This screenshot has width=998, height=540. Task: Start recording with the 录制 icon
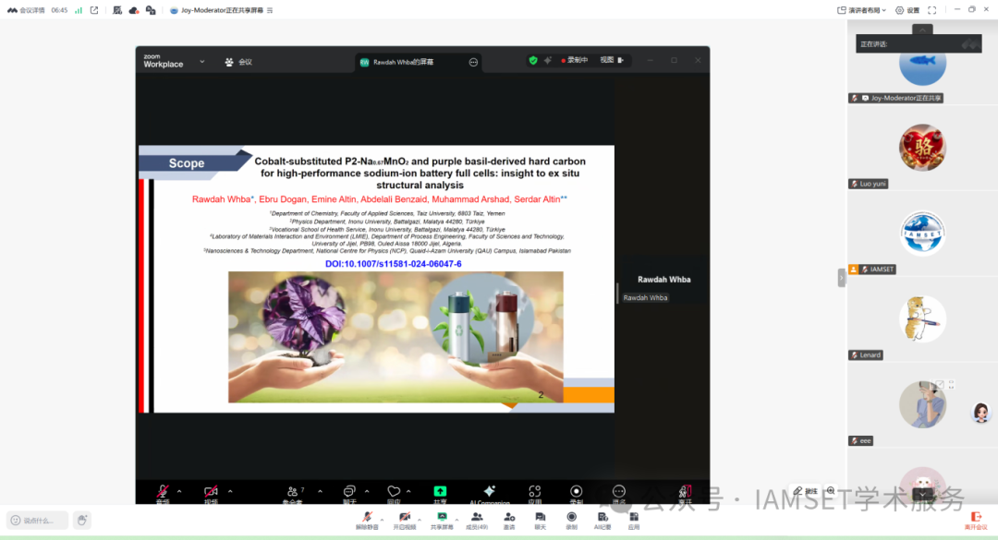pos(571,519)
